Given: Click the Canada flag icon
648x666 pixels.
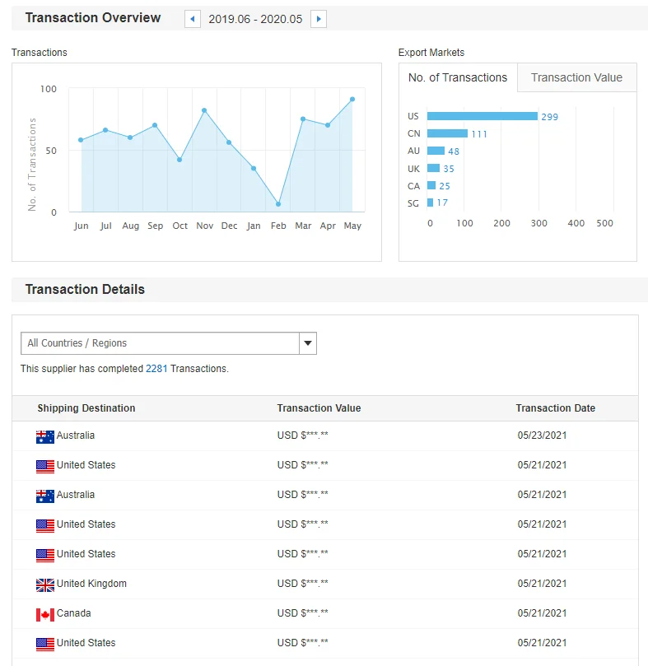Looking at the screenshot, I should pos(45,614).
